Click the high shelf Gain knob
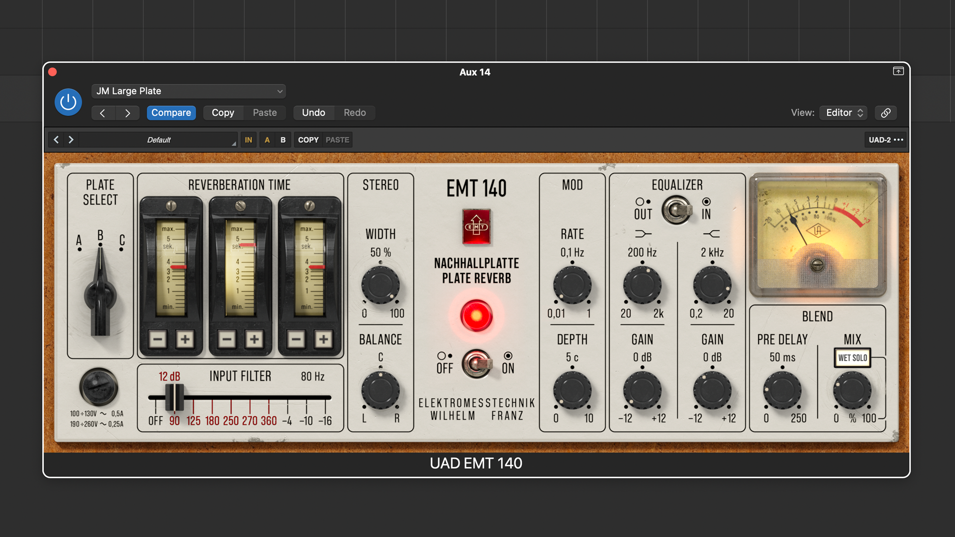Image resolution: width=955 pixels, height=537 pixels. [712, 390]
